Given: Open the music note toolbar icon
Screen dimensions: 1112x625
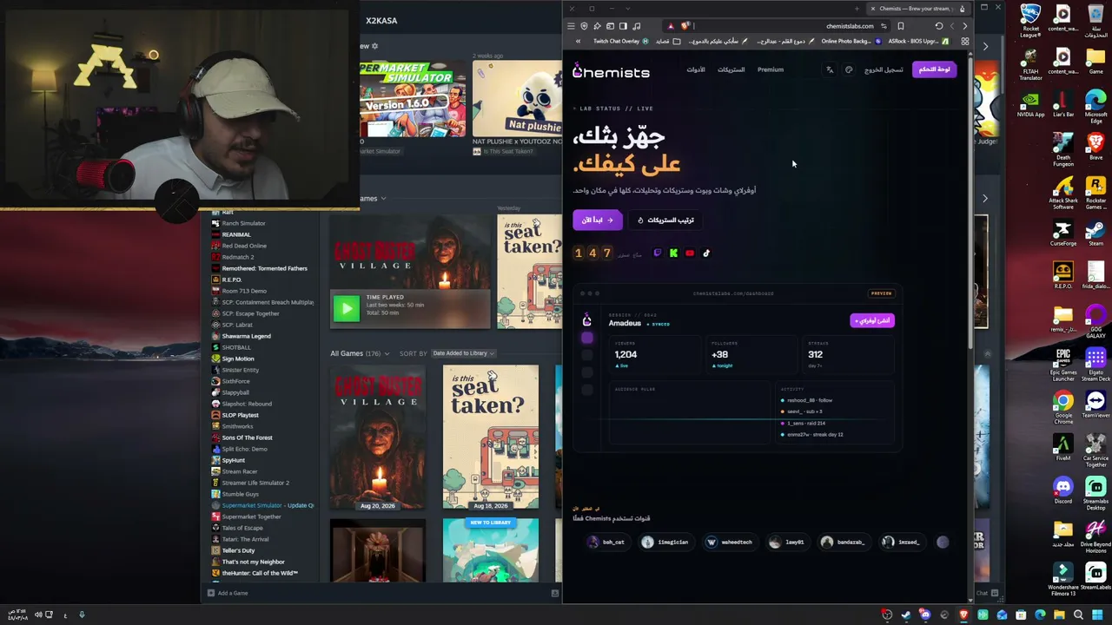Looking at the screenshot, I should [637, 26].
